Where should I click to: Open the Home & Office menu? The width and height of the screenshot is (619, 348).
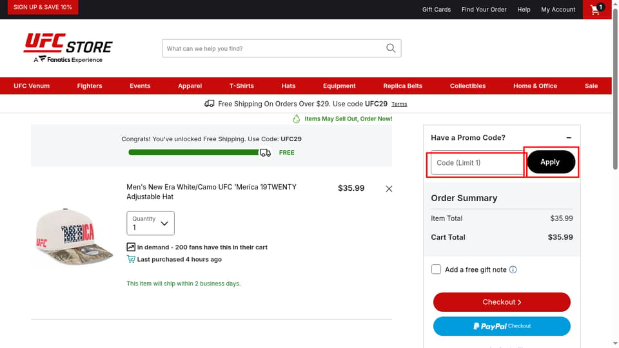click(535, 86)
